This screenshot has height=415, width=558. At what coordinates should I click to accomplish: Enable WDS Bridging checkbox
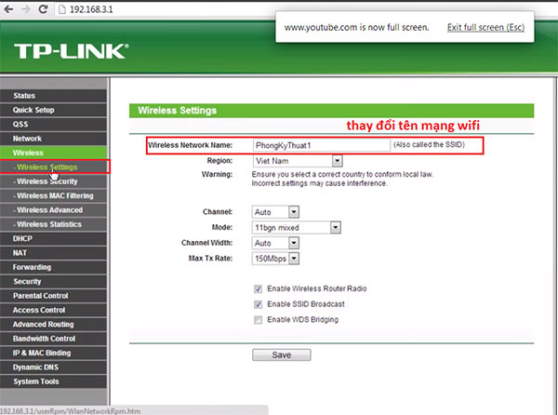tap(258, 319)
